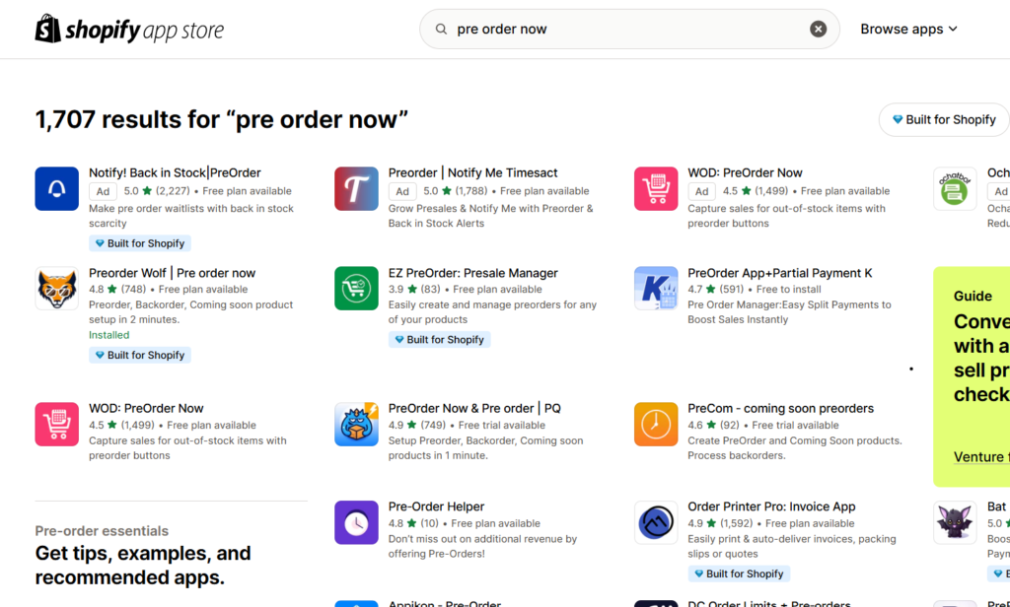Go to the Shopify App Store home logo
The height and width of the screenshot is (607, 1010).
pos(129,29)
